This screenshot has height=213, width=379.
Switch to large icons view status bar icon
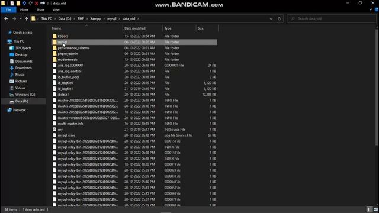(x=375, y=209)
